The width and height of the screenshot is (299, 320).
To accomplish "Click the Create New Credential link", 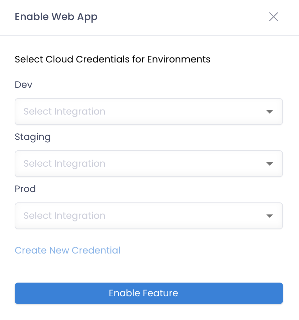I will coord(68,250).
